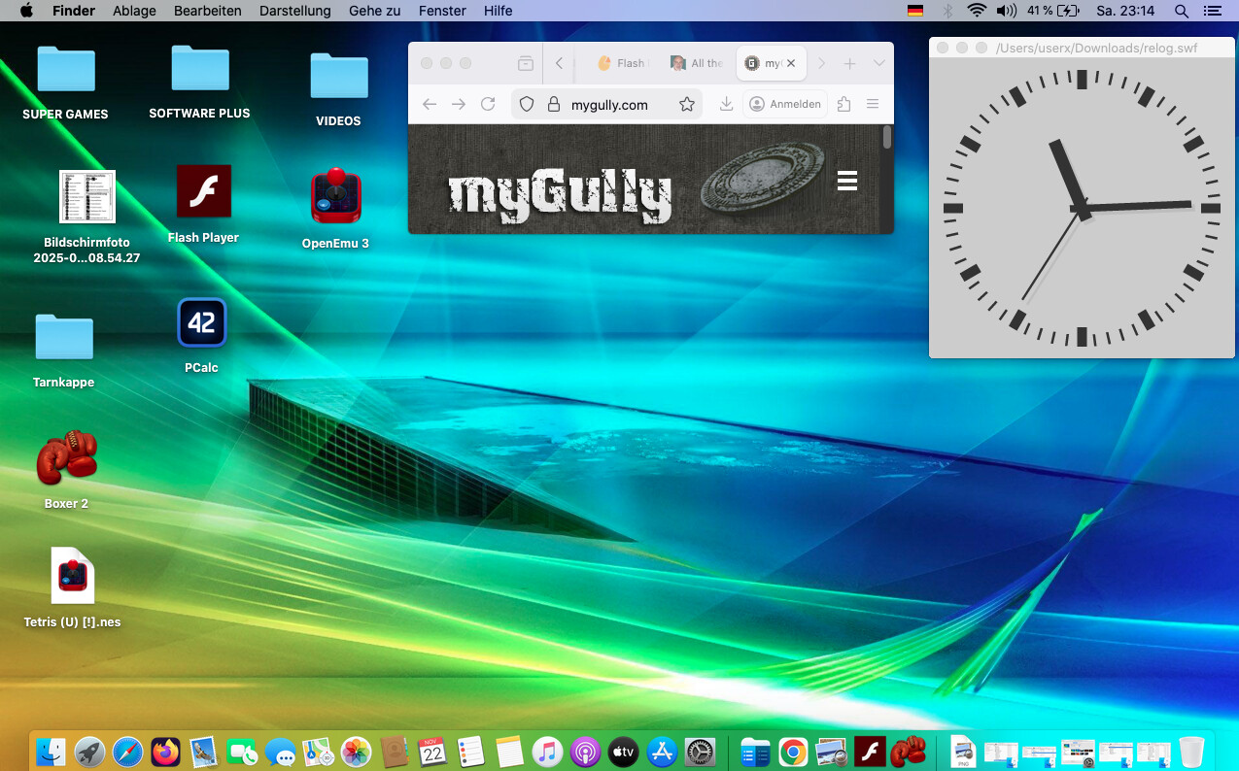Open the Firefox application menu
This screenshot has height=771, width=1239.
pyautogui.click(x=873, y=104)
